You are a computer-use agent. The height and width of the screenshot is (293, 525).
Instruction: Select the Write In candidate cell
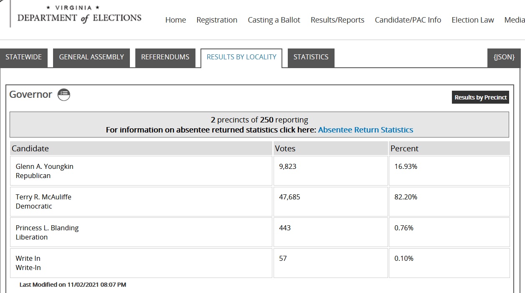(141, 263)
